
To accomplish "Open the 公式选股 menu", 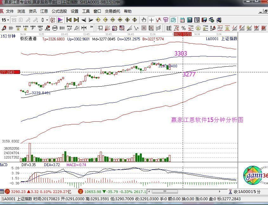I will point(59,11).
